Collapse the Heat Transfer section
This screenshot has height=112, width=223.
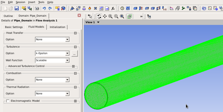point(76,33)
